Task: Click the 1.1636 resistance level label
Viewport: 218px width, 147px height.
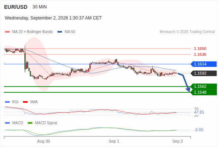Action: tap(200, 54)
